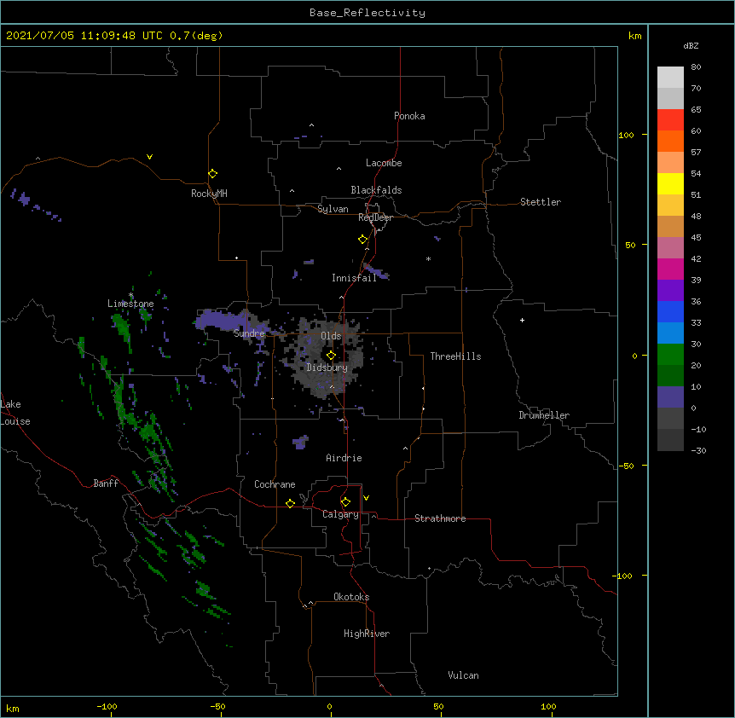Click the km unit label at bottom left

click(13, 708)
